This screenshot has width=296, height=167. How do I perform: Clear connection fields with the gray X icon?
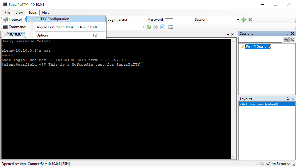pyautogui.click(x=250, y=20)
